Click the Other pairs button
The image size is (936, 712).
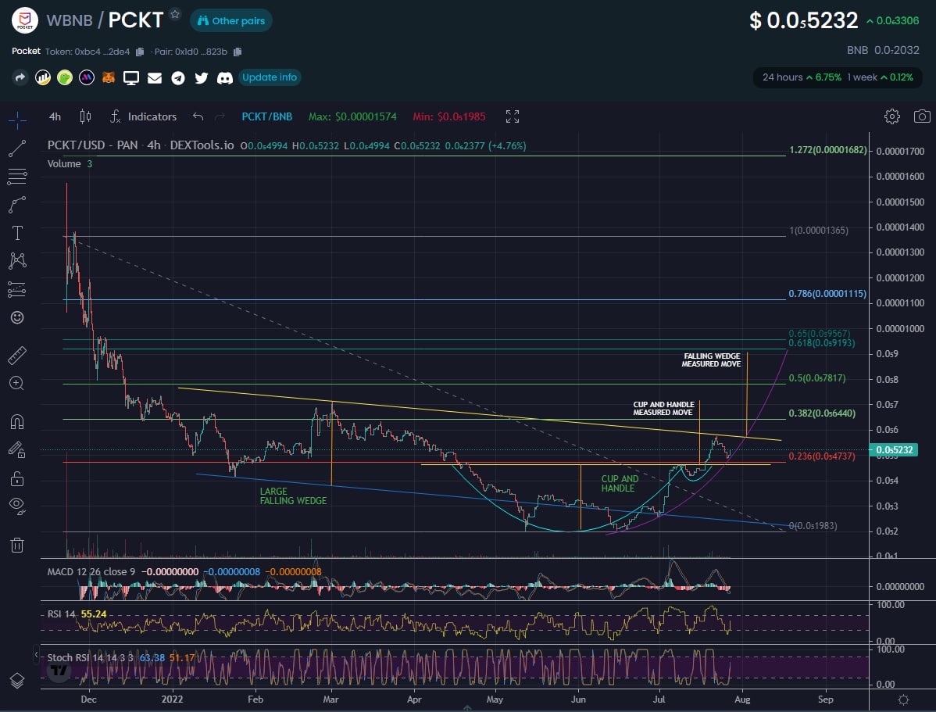point(231,21)
